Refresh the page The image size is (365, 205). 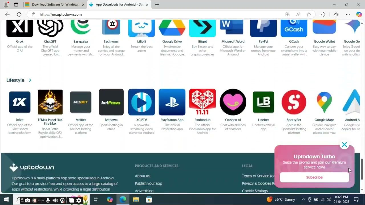[19, 14]
